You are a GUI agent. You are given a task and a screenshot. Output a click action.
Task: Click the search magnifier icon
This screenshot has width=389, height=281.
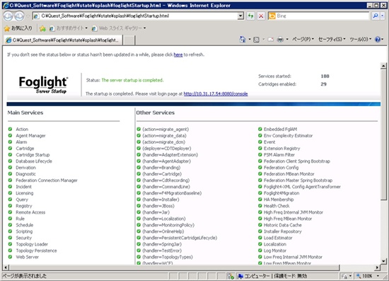click(376, 16)
